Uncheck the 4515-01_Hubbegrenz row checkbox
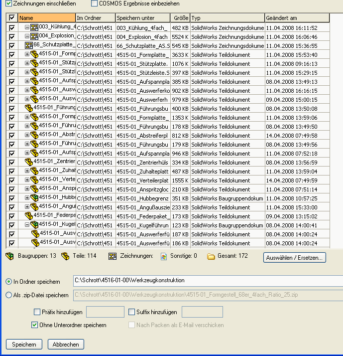 (x=12, y=198)
